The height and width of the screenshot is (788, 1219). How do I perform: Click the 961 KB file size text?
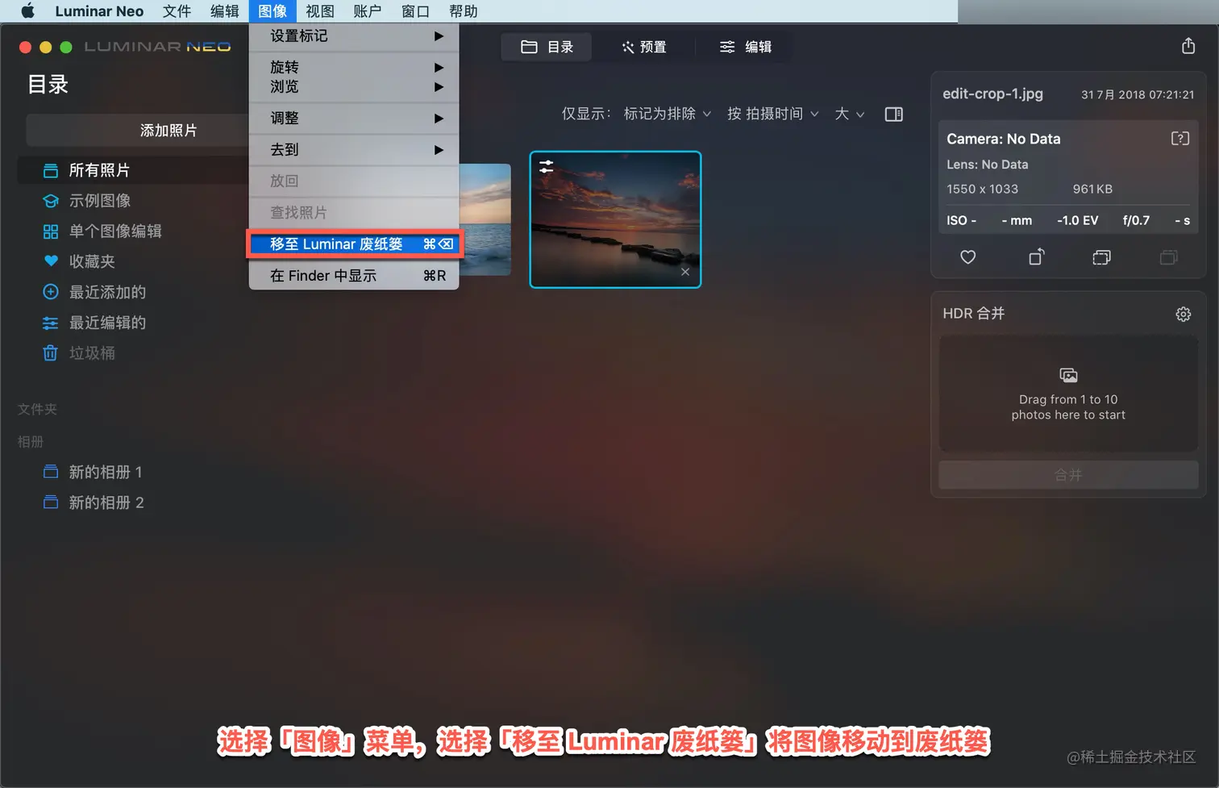point(1092,189)
